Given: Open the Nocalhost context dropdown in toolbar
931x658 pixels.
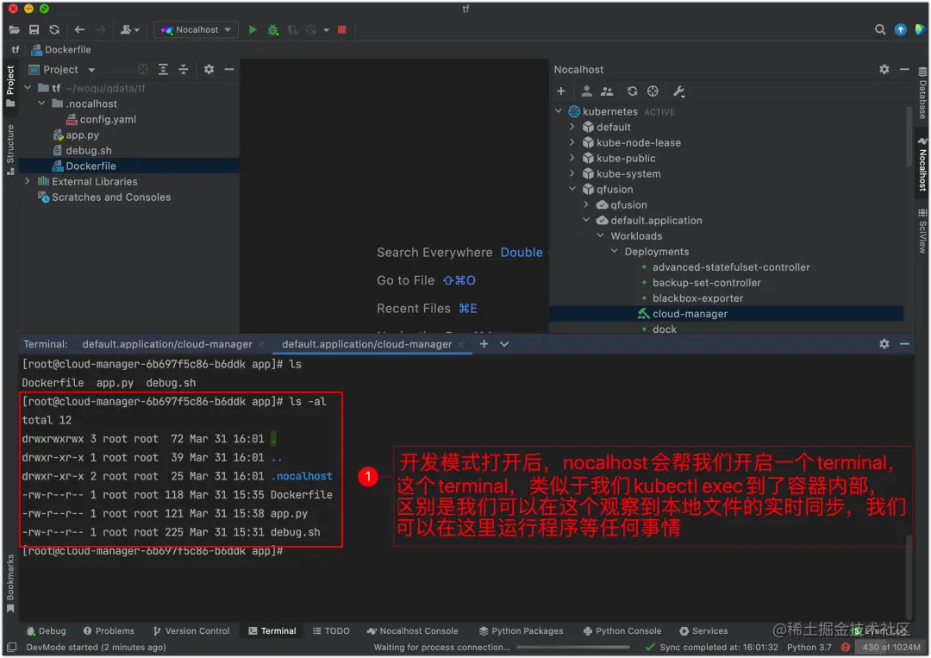Looking at the screenshot, I should (196, 28).
